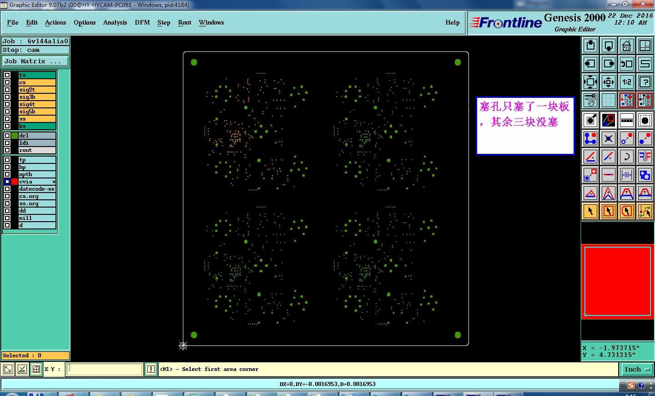Click the previous view undo-zoom icon

(627, 64)
